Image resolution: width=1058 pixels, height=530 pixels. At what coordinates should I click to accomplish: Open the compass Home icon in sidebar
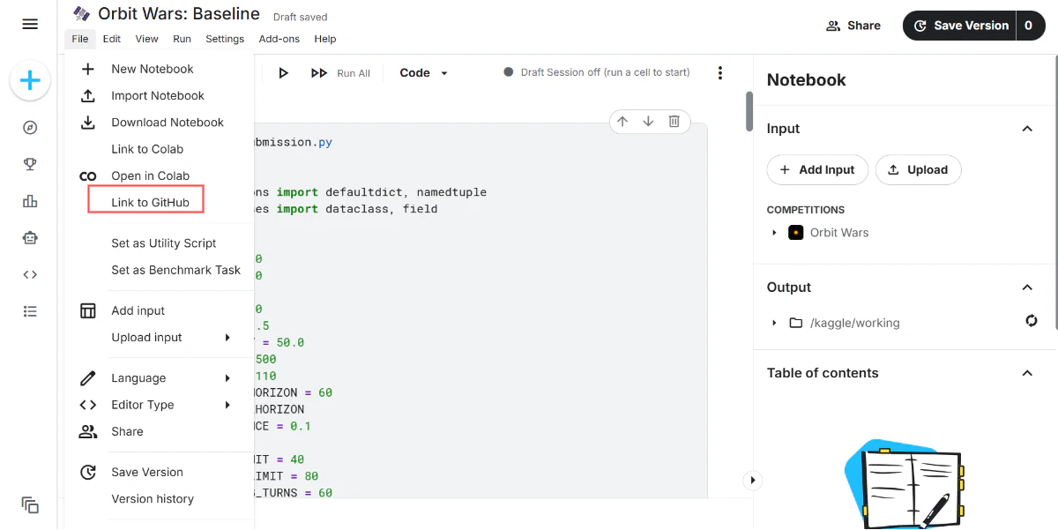30,128
